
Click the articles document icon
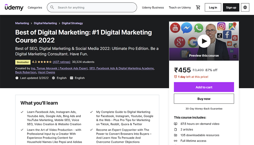tap(175, 129)
